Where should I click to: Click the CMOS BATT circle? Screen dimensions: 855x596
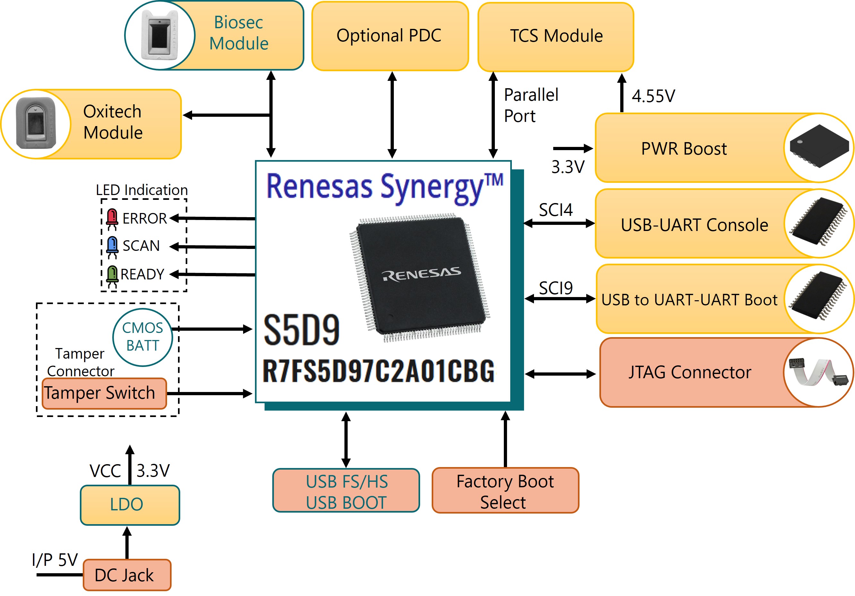pos(143,337)
